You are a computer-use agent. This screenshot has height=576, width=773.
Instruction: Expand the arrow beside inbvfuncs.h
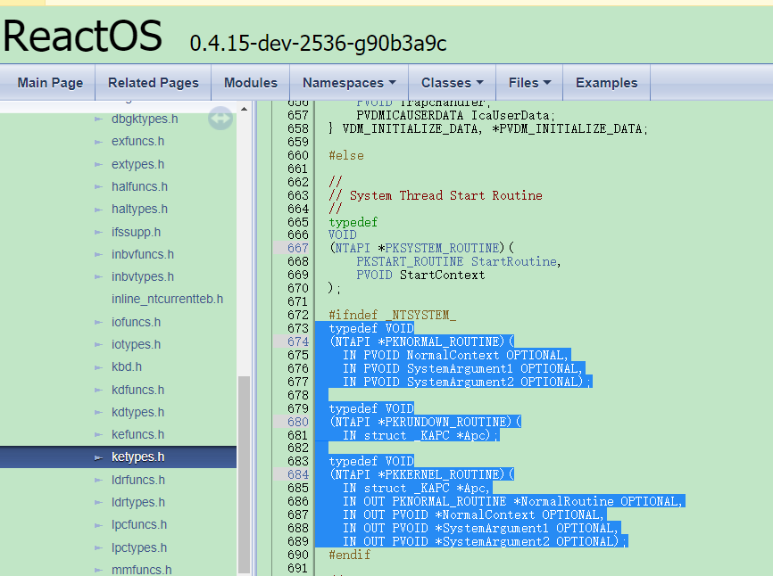(98, 254)
